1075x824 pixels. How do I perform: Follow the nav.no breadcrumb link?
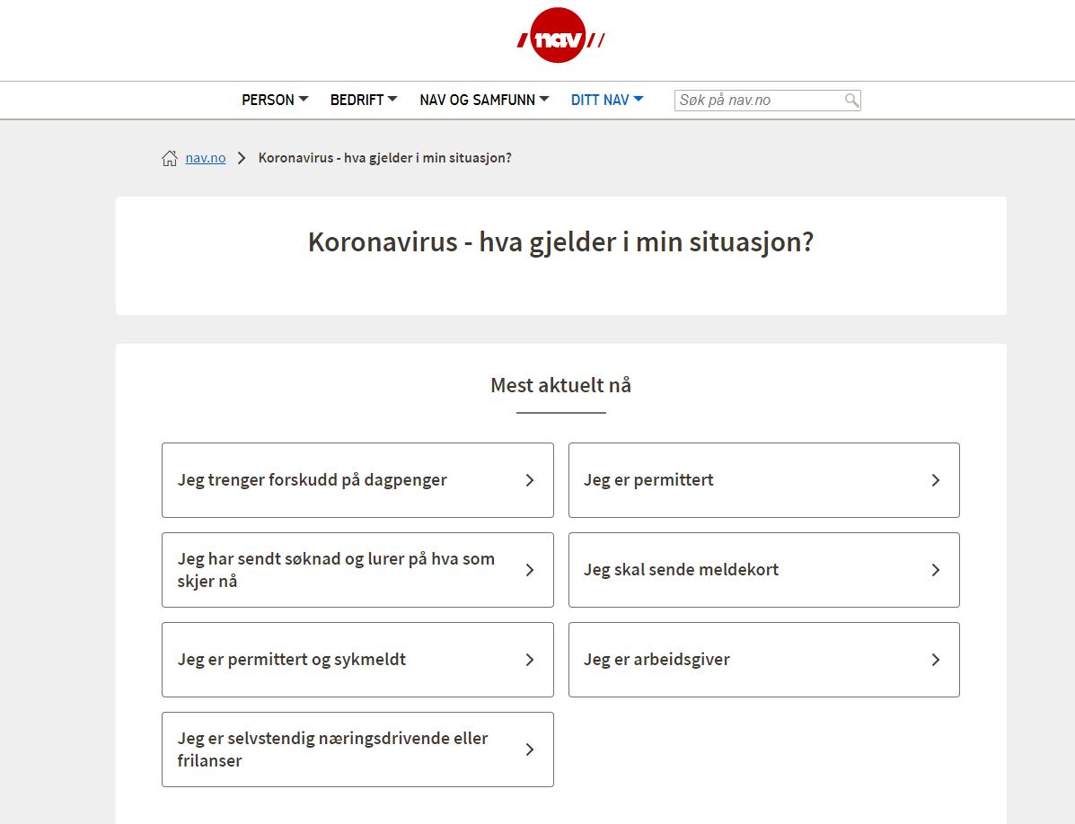point(206,158)
